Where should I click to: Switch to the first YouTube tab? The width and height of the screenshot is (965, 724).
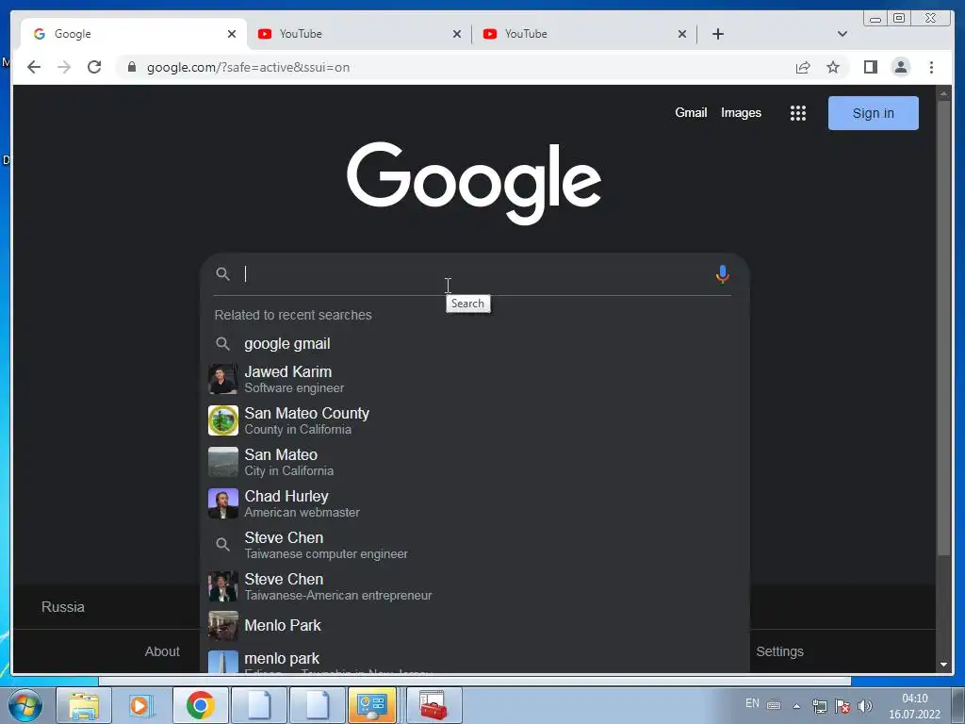[359, 34]
